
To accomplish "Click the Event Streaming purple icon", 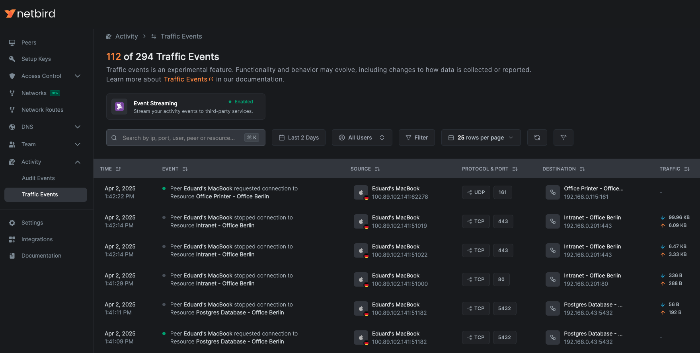I will pyautogui.click(x=119, y=107).
